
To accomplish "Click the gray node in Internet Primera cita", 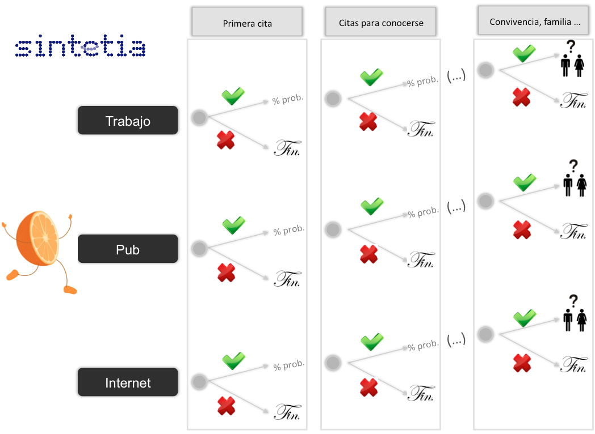I will pos(200,381).
